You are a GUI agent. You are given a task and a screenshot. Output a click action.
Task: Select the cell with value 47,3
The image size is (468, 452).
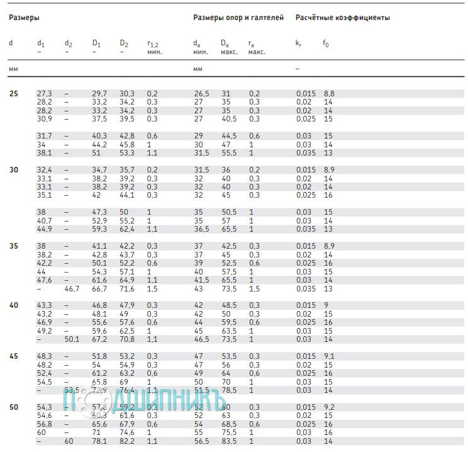pyautogui.click(x=99, y=212)
